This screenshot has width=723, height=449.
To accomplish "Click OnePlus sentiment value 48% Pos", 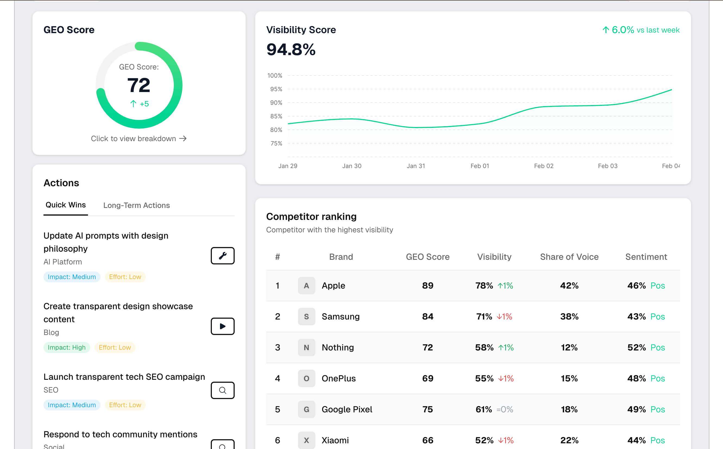I will pyautogui.click(x=646, y=378).
